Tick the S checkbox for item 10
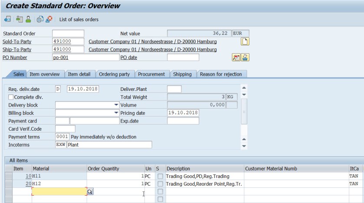Image resolution: width=364 pixels, height=203 pixels. pyautogui.click(x=161, y=177)
